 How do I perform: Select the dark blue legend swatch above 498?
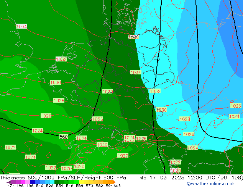33,182
